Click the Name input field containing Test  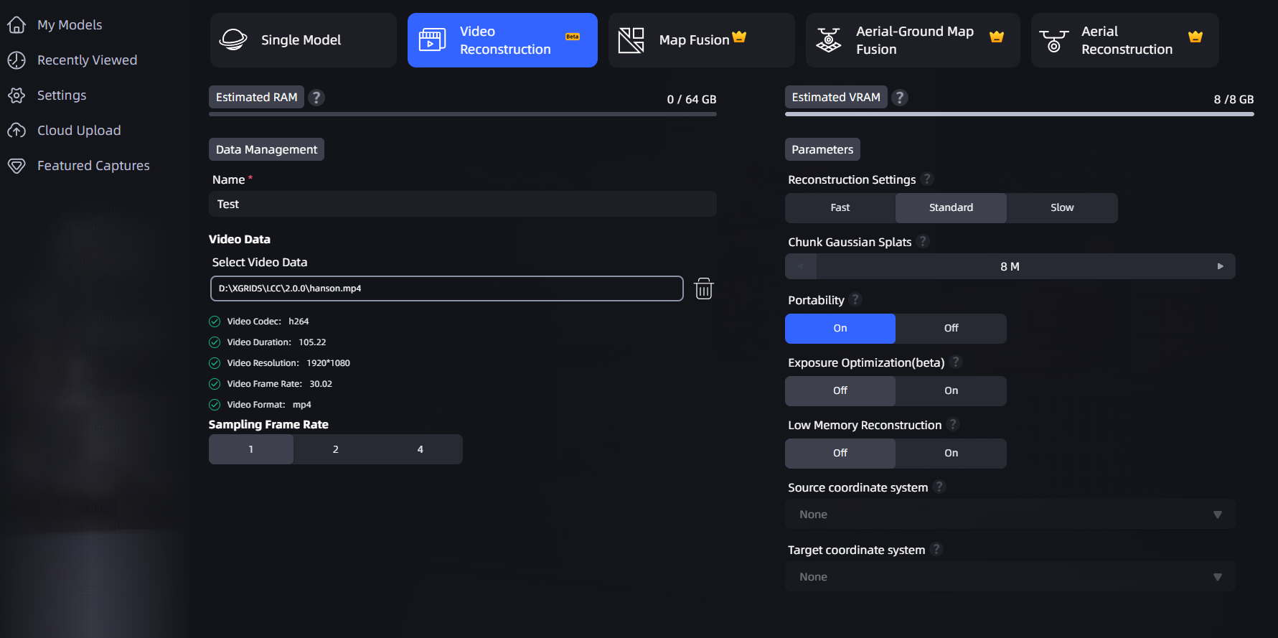463,204
